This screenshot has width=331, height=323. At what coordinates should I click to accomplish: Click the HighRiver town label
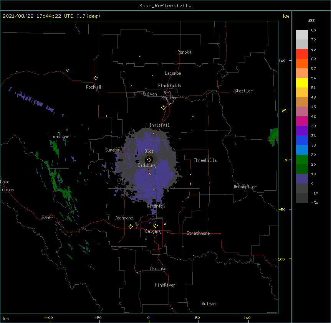click(165, 285)
